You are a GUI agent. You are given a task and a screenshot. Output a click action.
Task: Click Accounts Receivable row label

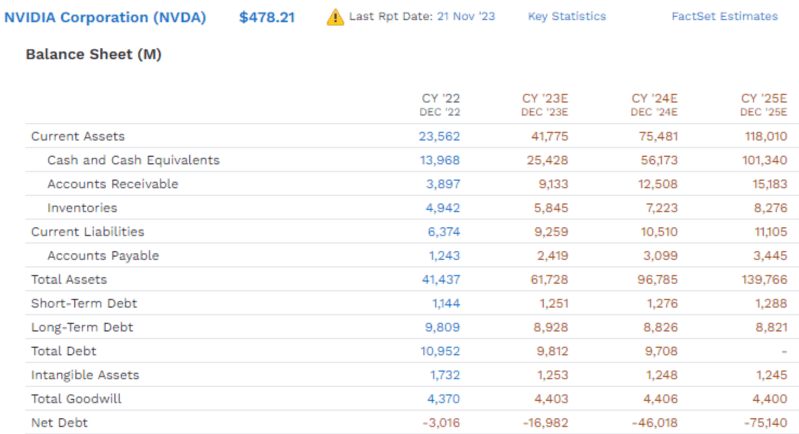tap(113, 184)
